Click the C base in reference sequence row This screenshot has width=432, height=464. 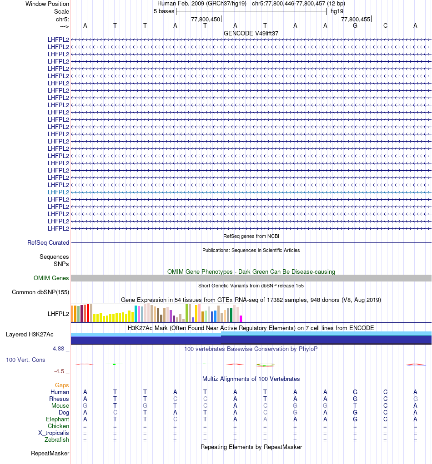385,26
